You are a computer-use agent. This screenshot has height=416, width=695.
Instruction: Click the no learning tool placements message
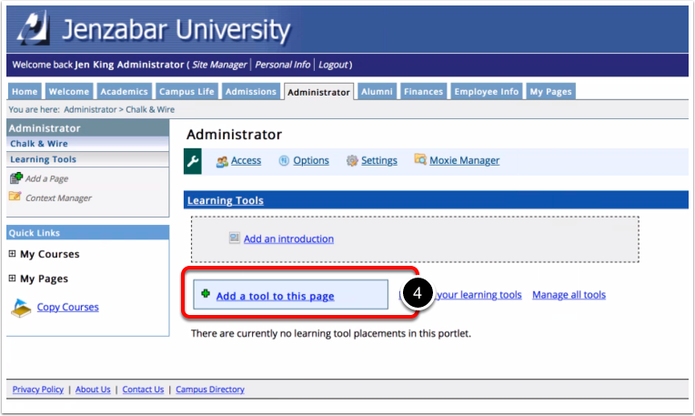(x=330, y=333)
